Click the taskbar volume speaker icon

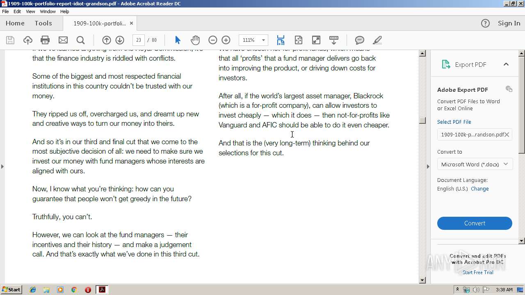tap(476, 290)
